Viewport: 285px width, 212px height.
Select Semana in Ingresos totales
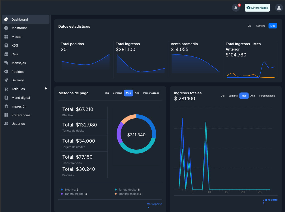pos(233,96)
